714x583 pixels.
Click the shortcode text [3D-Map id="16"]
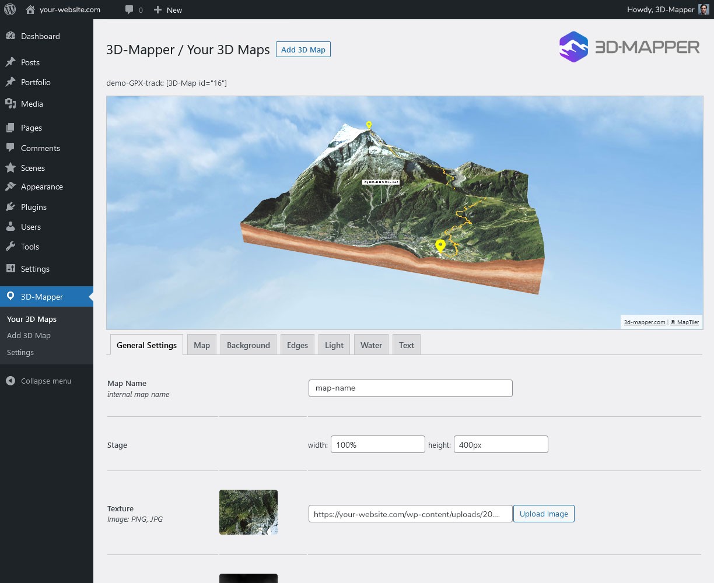[197, 83]
